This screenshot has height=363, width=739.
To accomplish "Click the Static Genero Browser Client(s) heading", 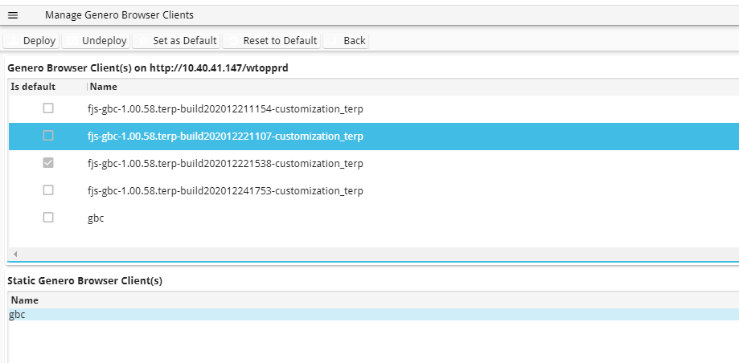I will click(x=84, y=281).
